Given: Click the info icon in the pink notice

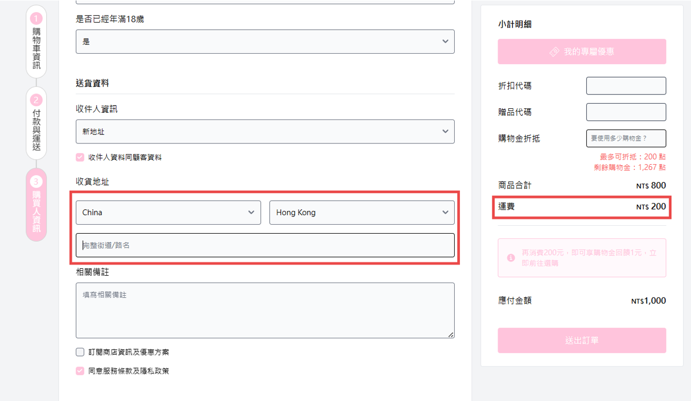Looking at the screenshot, I should coord(511,258).
